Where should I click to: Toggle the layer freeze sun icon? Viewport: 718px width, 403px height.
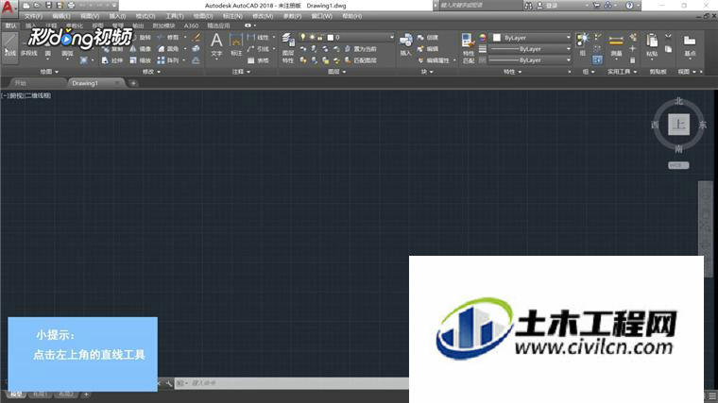(x=312, y=37)
